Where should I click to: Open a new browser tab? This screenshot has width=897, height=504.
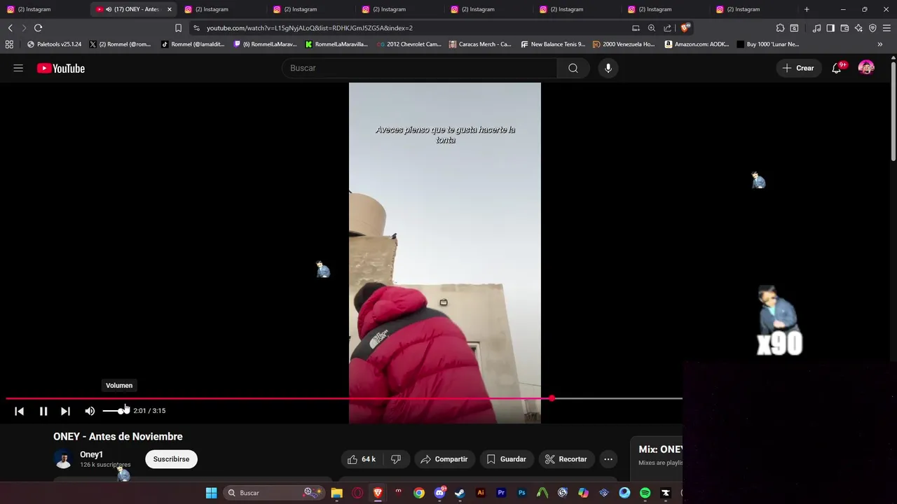tap(807, 9)
